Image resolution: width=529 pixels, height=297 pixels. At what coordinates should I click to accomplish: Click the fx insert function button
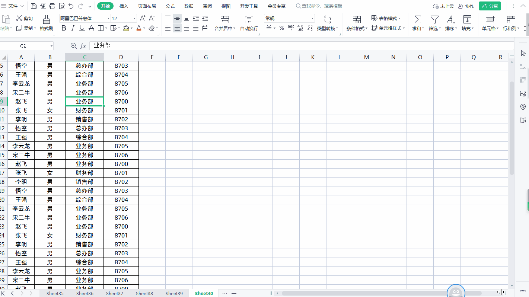click(x=83, y=46)
